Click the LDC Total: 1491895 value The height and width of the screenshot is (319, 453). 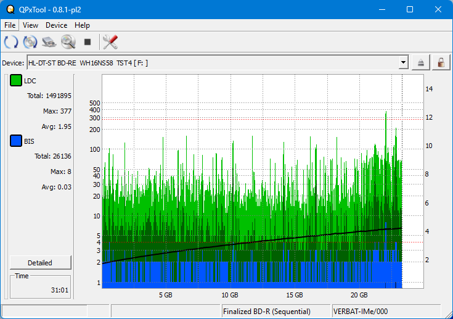tap(49, 96)
